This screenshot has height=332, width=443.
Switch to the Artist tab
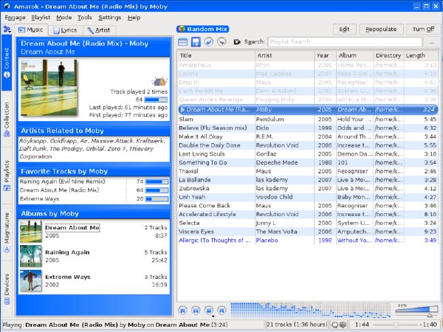pyautogui.click(x=99, y=30)
